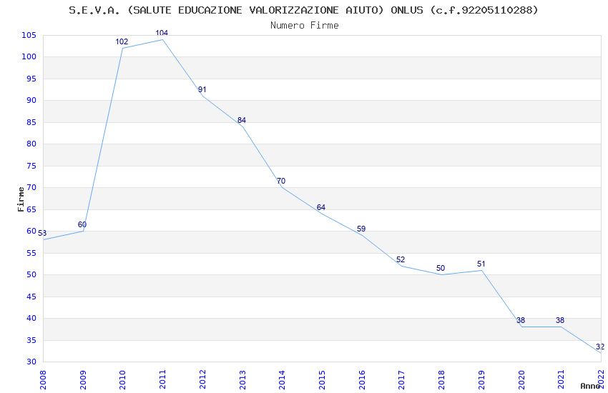
Task: Select the 2014 year label
Action: pyautogui.click(x=282, y=380)
